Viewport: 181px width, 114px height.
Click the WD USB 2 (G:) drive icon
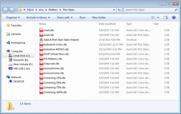11,68
